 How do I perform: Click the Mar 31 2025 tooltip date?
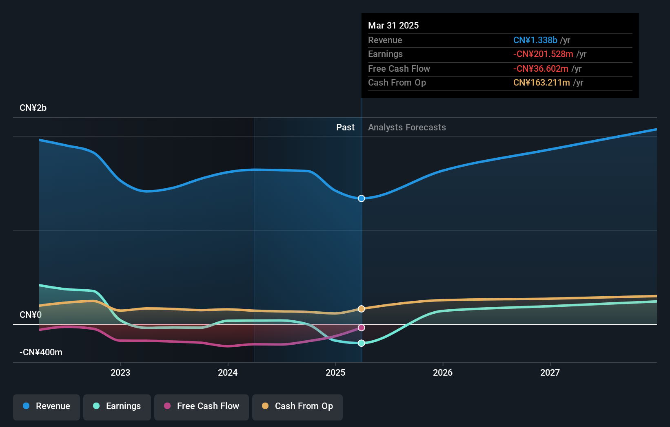393,25
